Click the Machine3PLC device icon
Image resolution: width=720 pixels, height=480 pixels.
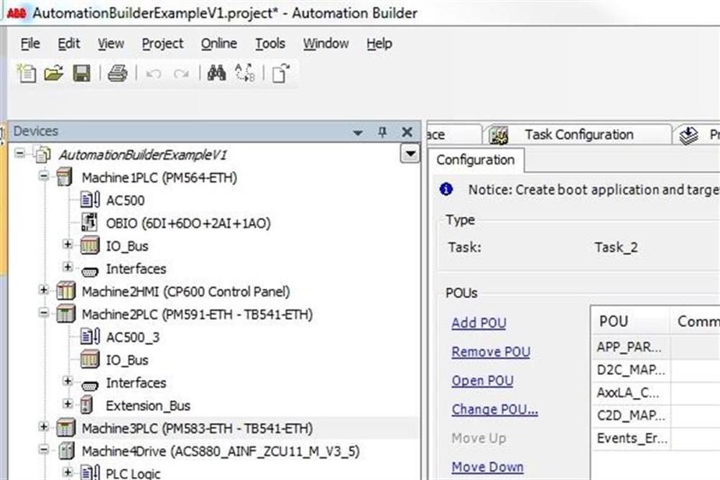tap(65, 428)
